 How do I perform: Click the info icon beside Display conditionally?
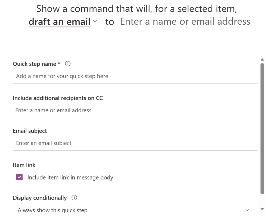(74, 198)
